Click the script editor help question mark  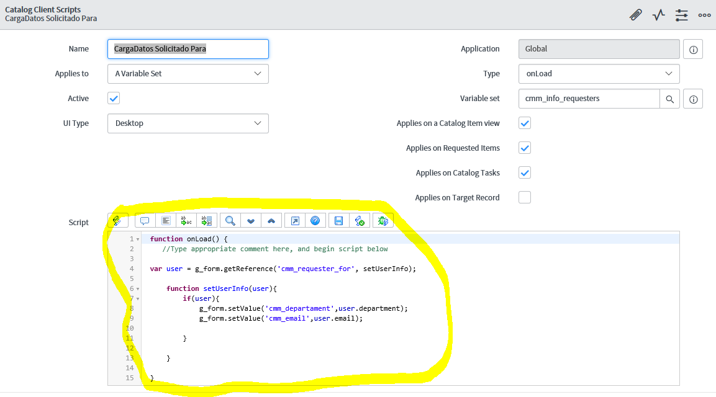click(x=315, y=221)
